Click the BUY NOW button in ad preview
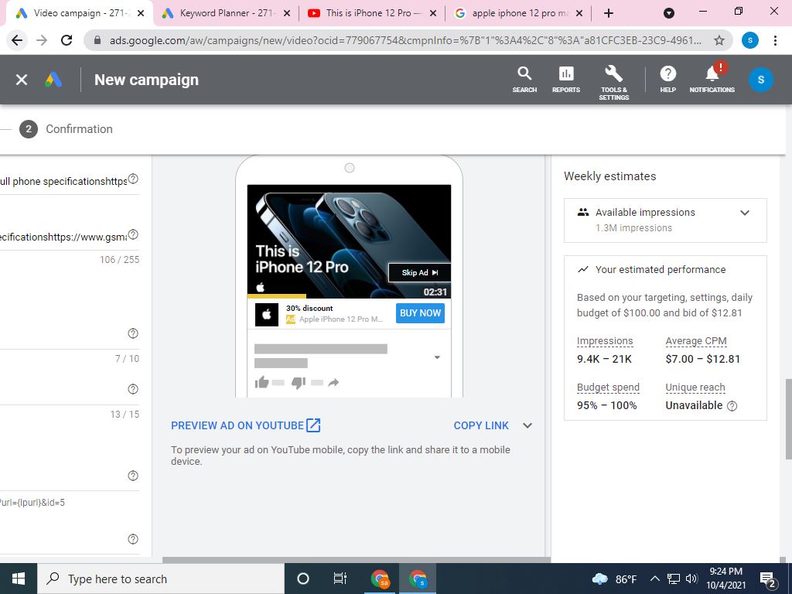The height and width of the screenshot is (594, 792). point(420,313)
